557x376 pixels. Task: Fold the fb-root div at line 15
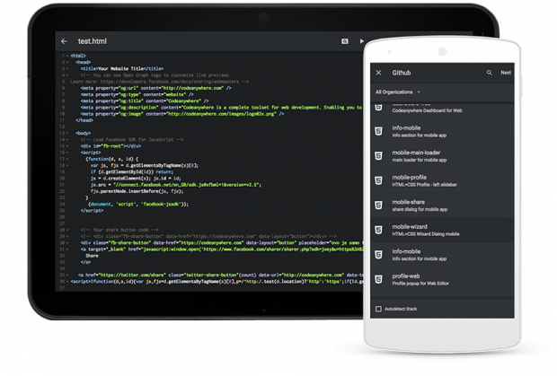tap(67, 145)
